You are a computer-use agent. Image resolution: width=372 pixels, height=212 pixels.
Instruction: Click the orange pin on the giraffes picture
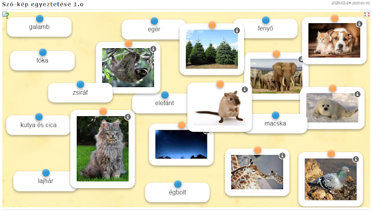click(x=257, y=150)
